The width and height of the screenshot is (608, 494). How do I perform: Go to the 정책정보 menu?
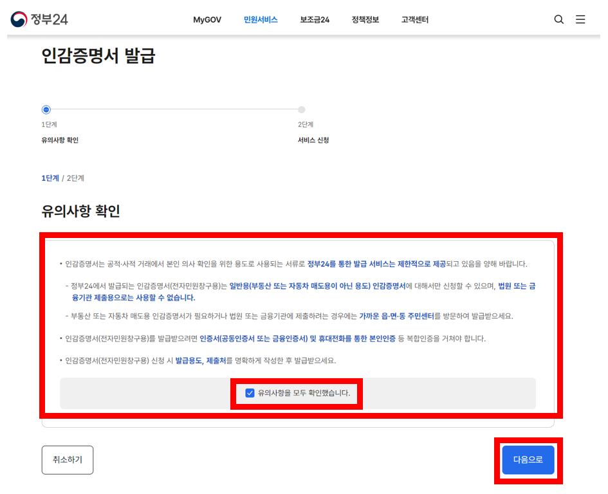tap(365, 20)
